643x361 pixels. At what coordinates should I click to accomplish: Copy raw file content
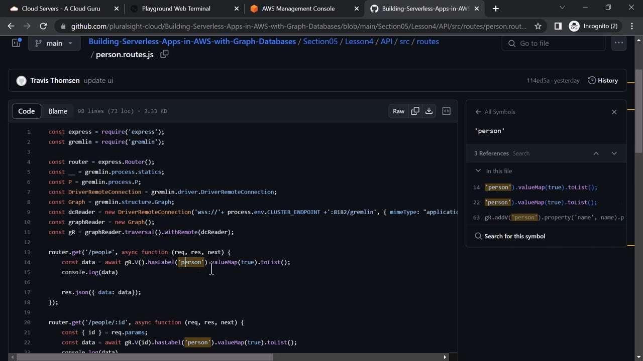point(415,111)
